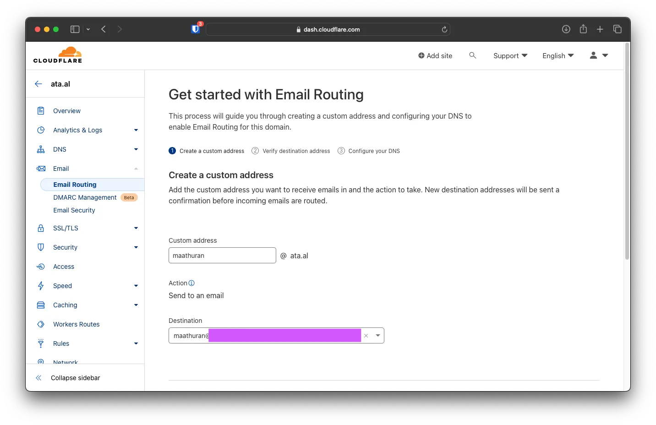Click step 2 Verify destination address
The image size is (656, 425).
pyautogui.click(x=291, y=151)
